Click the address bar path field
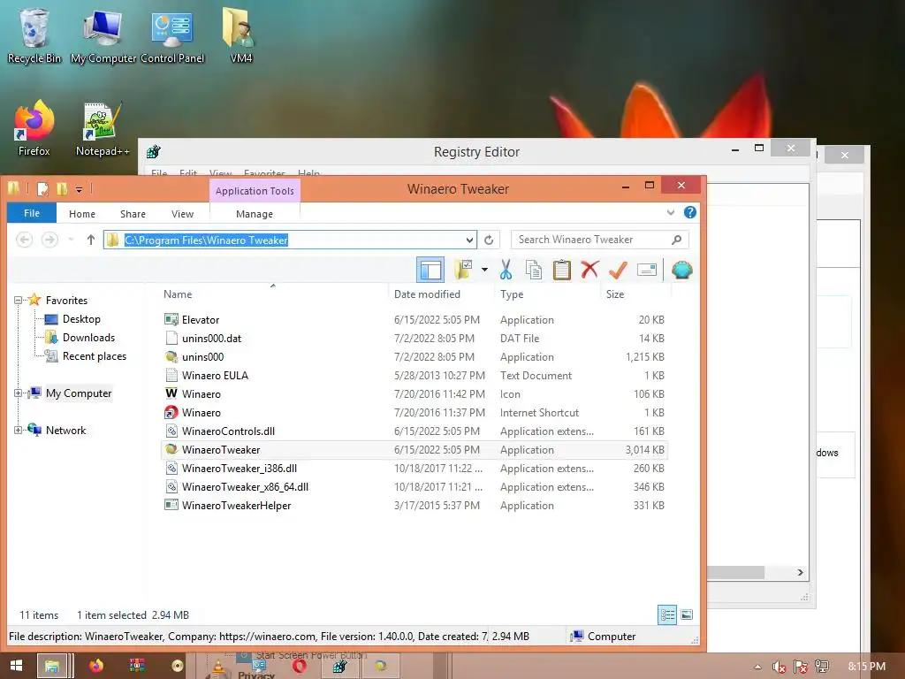Image resolution: width=905 pixels, height=679 pixels. 290,240
